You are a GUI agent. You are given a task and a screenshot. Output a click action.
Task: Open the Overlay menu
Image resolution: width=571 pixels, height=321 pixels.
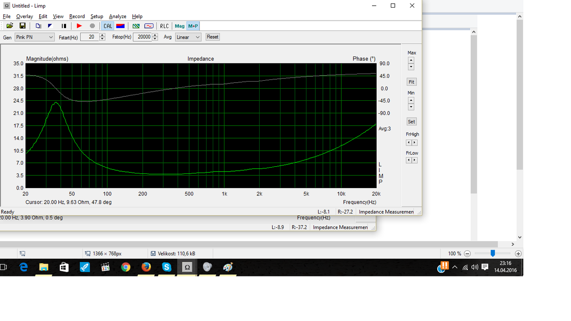(x=25, y=16)
